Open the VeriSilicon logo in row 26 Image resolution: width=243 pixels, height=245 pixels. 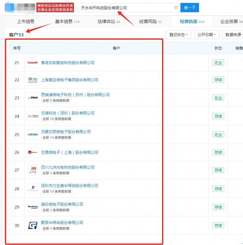(x=33, y=152)
